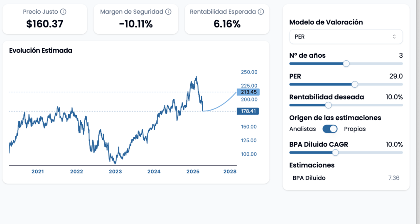
Task: Select the Analistas option label
Action: pos(302,129)
